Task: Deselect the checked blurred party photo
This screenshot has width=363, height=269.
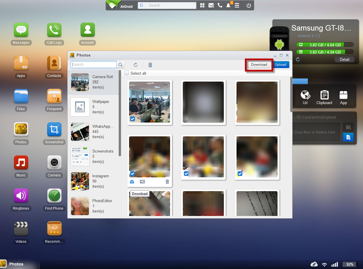Action: [186, 173]
